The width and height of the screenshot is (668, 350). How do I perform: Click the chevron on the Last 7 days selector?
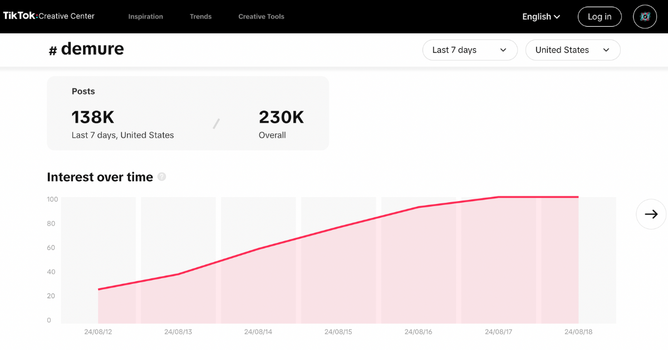tap(504, 49)
